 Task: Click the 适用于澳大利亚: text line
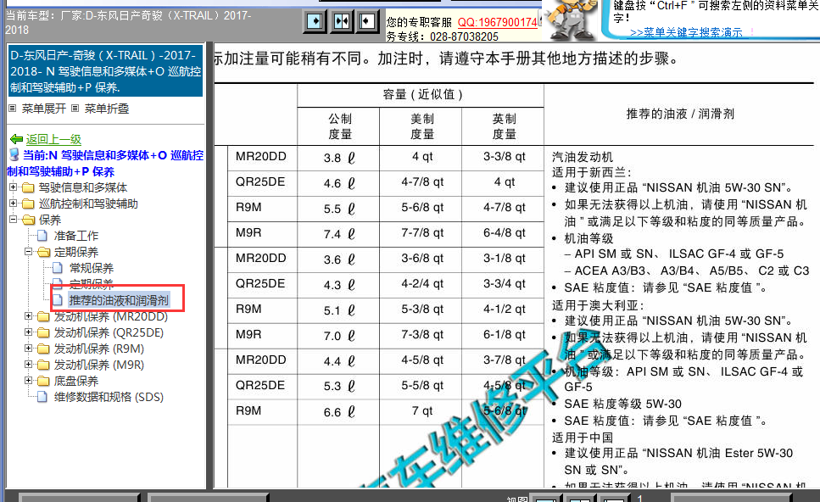click(x=599, y=305)
